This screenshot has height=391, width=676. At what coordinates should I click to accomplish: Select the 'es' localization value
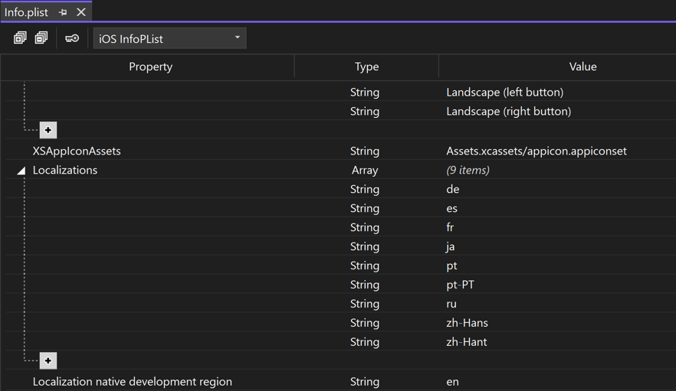tap(452, 208)
